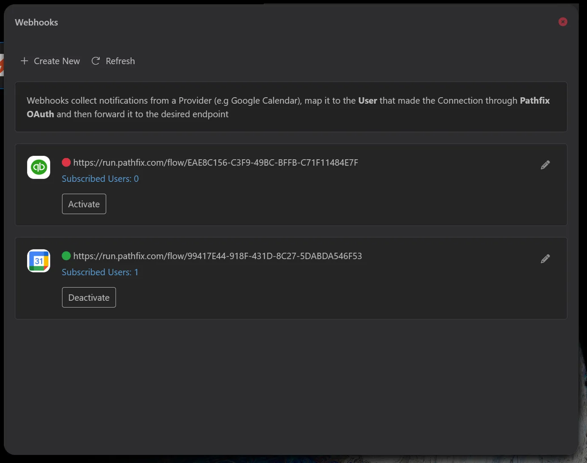Click the Webhooks dialog title
Viewport: 587px width, 463px height.
click(37, 23)
